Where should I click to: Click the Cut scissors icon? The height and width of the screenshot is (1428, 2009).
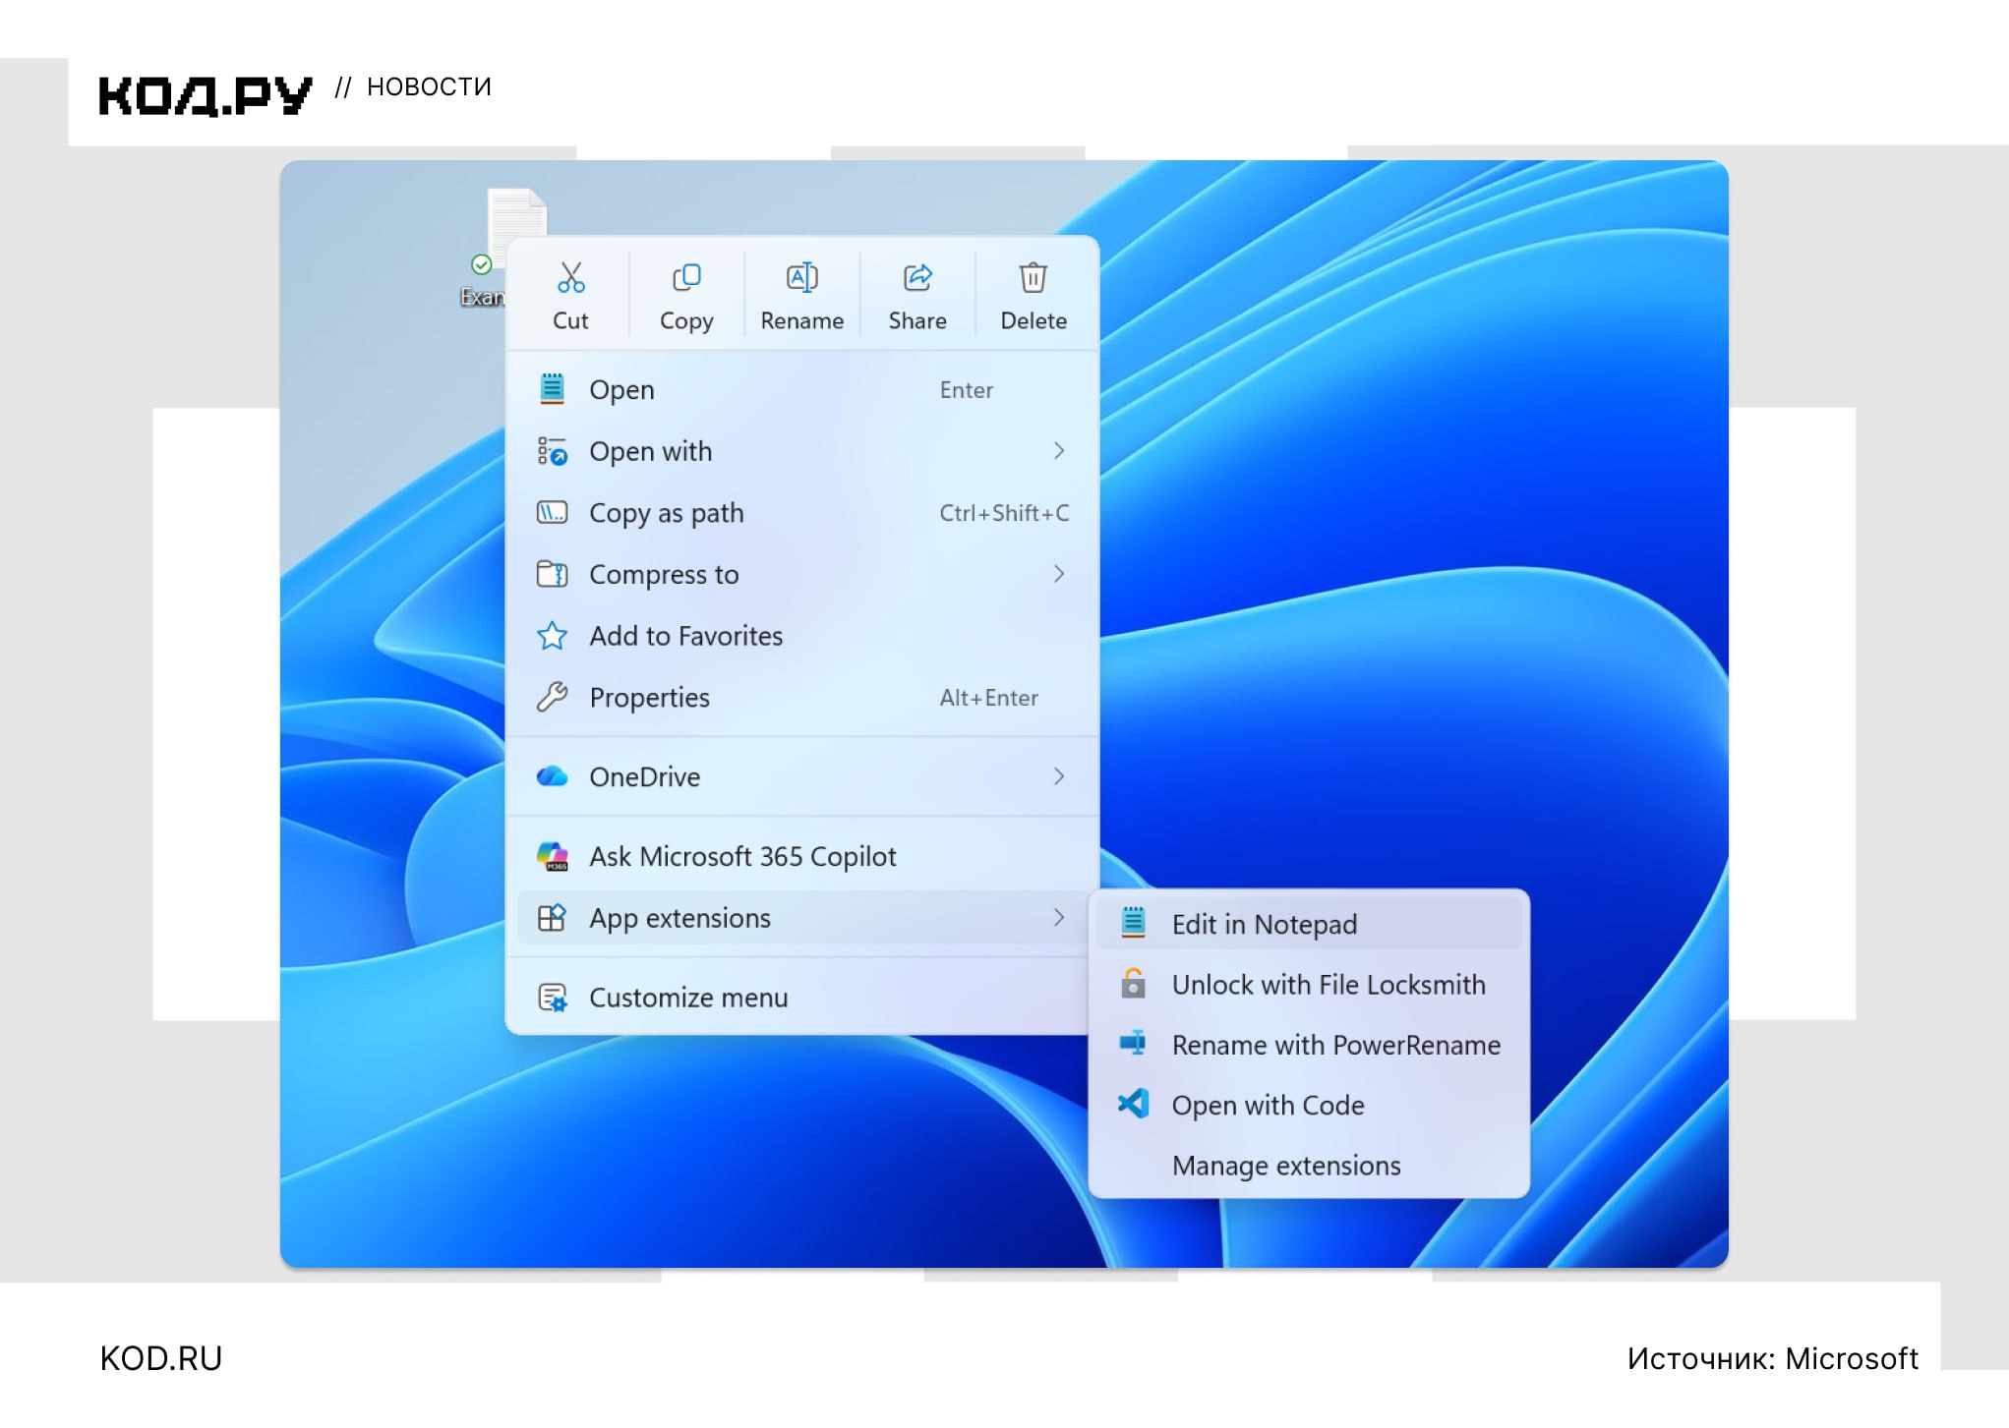570,278
